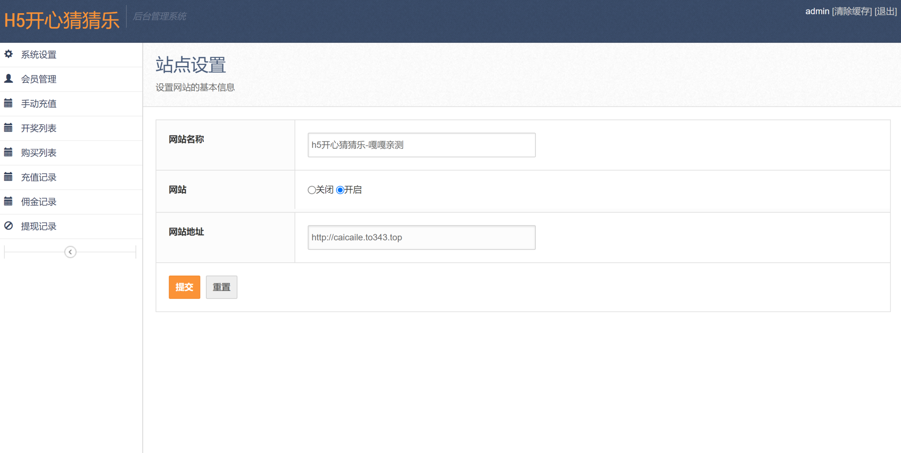Click the ban-circle icon beside 提现记录

(x=8, y=226)
